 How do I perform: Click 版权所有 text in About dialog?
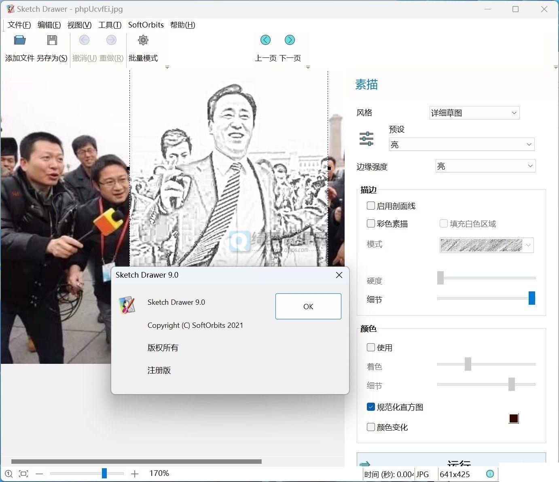pyautogui.click(x=163, y=348)
